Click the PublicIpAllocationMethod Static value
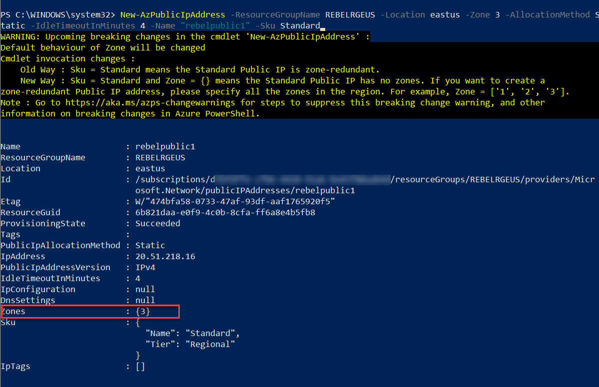 pyautogui.click(x=150, y=245)
